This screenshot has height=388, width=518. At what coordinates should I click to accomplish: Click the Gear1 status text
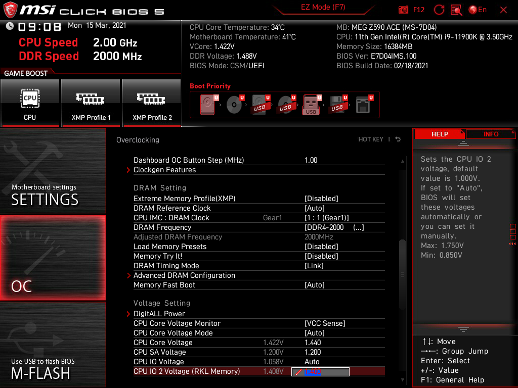(272, 217)
